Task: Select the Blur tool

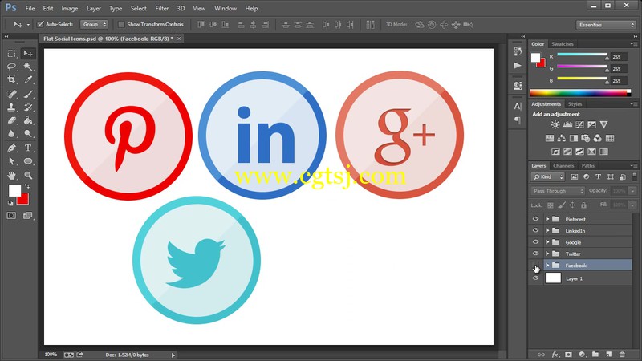Action: tap(11, 133)
